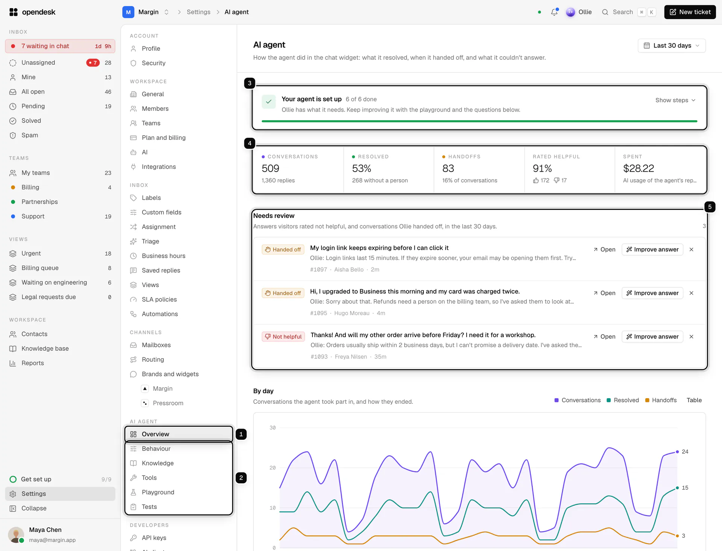
Task: Click the Knowledge base book icon
Action: click(x=13, y=349)
